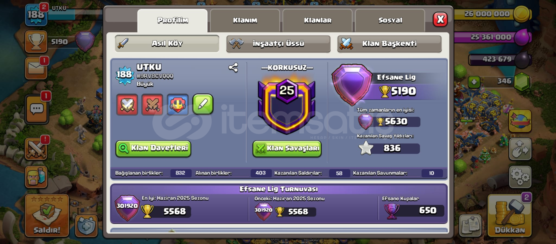556x244 pixels.
Task: Open Klan Davetleri button
Action: 153,149
